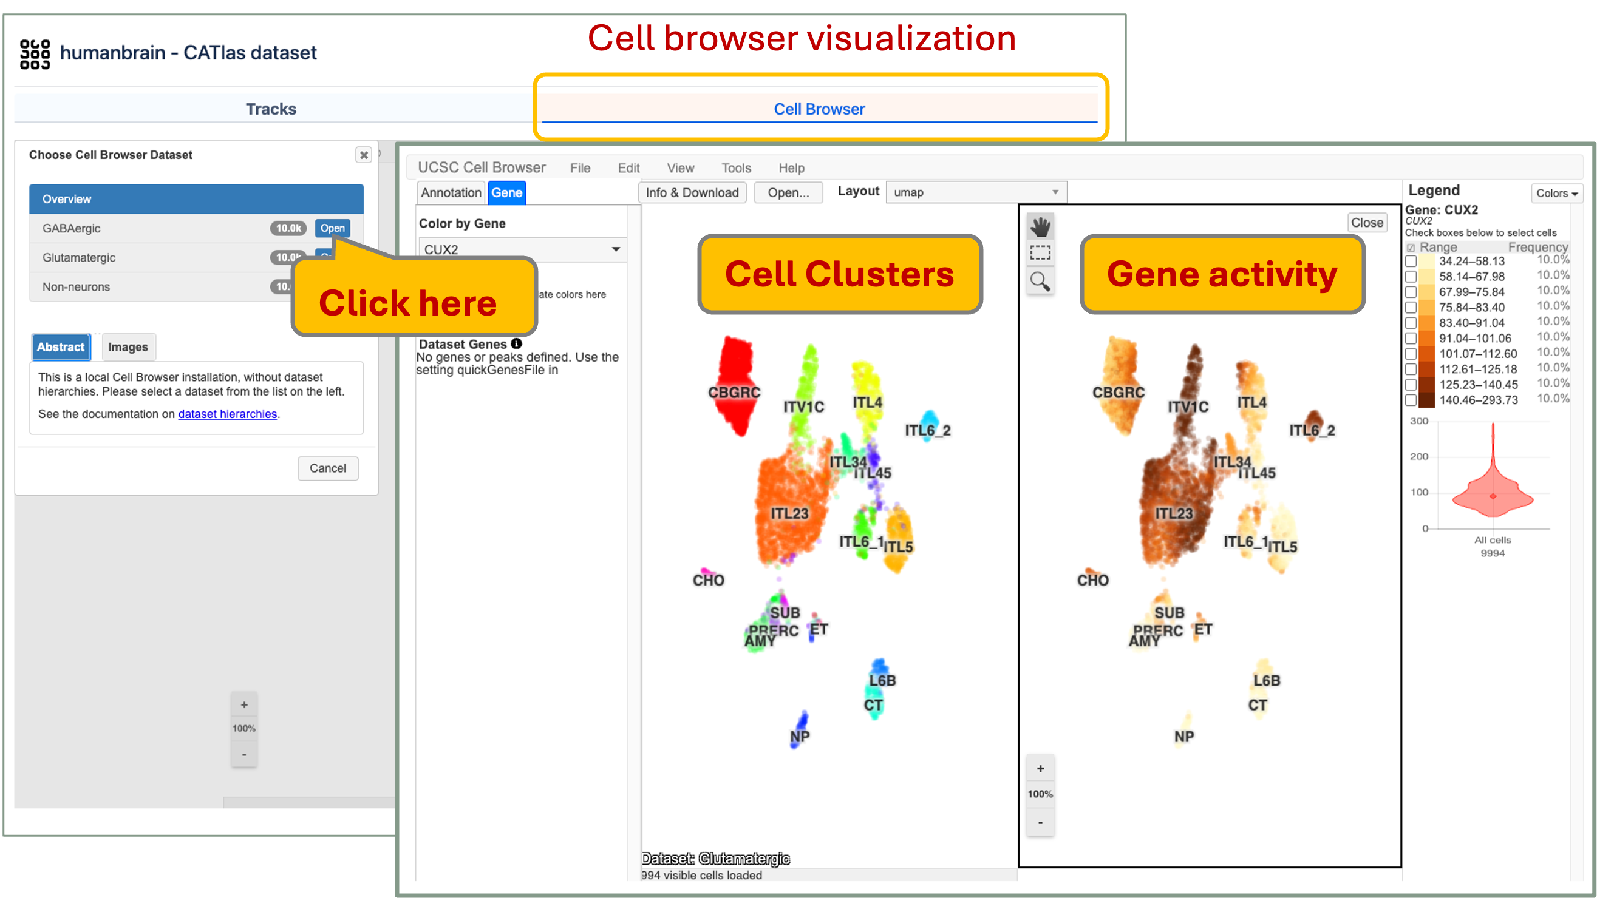Click the Frequency column header

(x=1537, y=247)
